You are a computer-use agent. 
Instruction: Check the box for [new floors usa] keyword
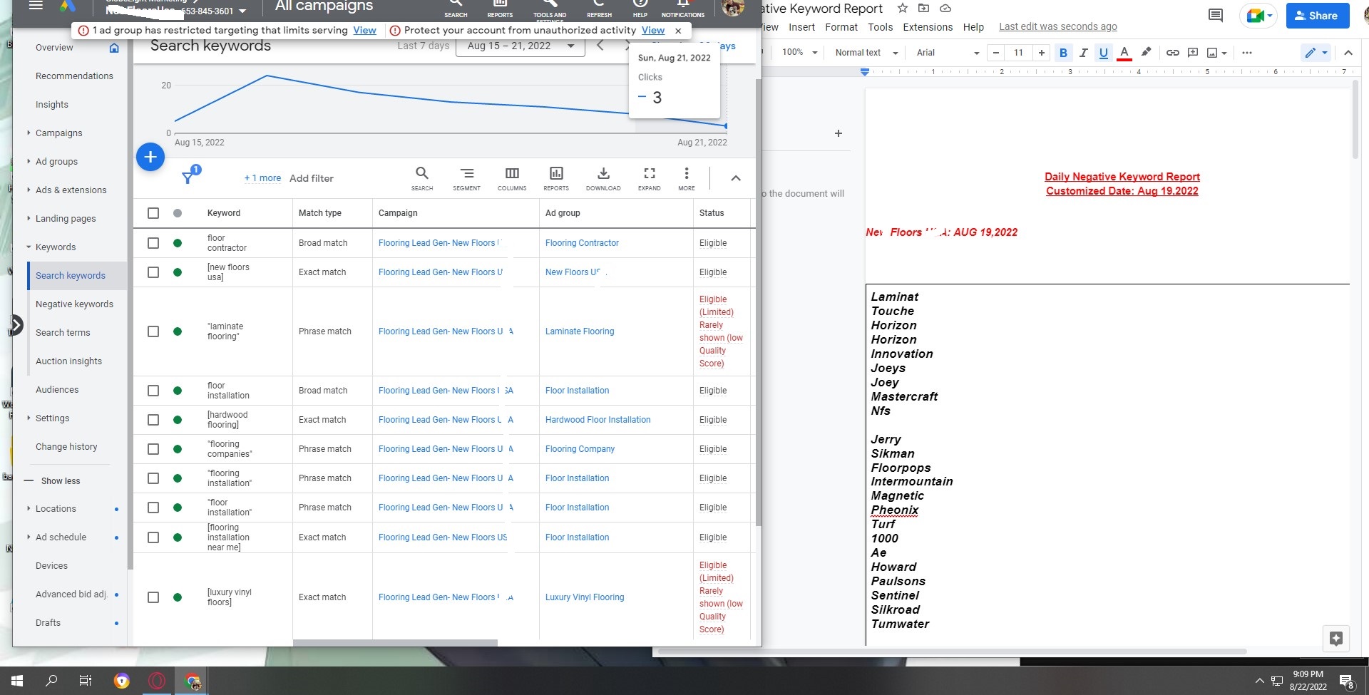(x=153, y=272)
